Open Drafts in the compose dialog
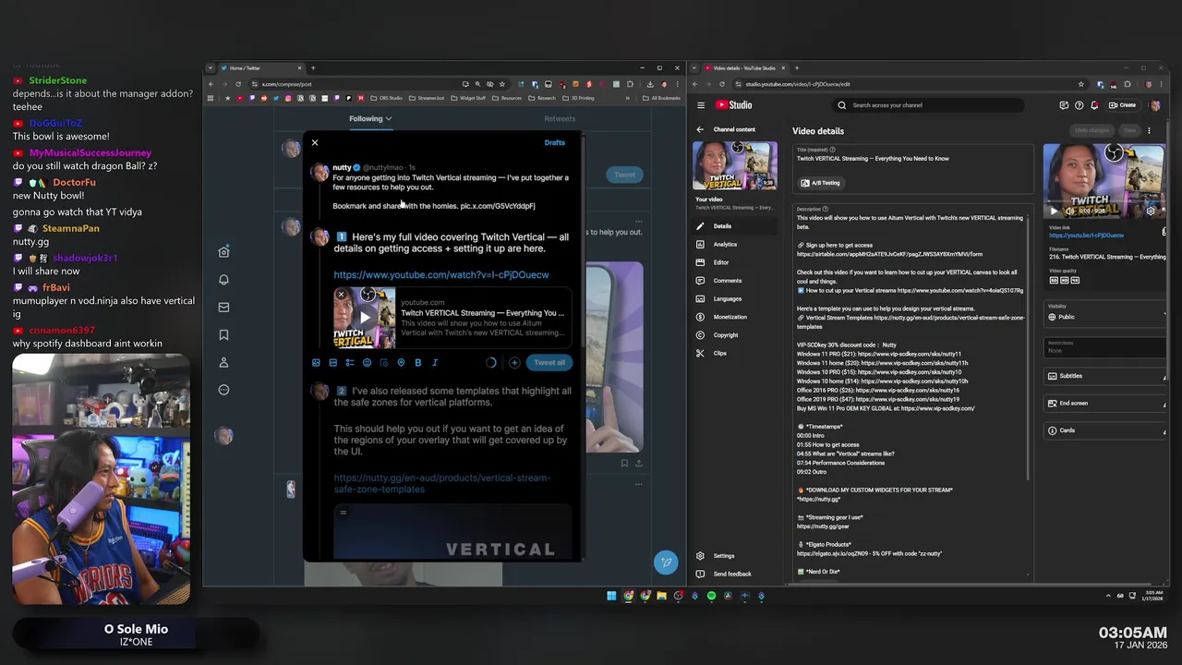This screenshot has width=1182, height=665. click(554, 142)
